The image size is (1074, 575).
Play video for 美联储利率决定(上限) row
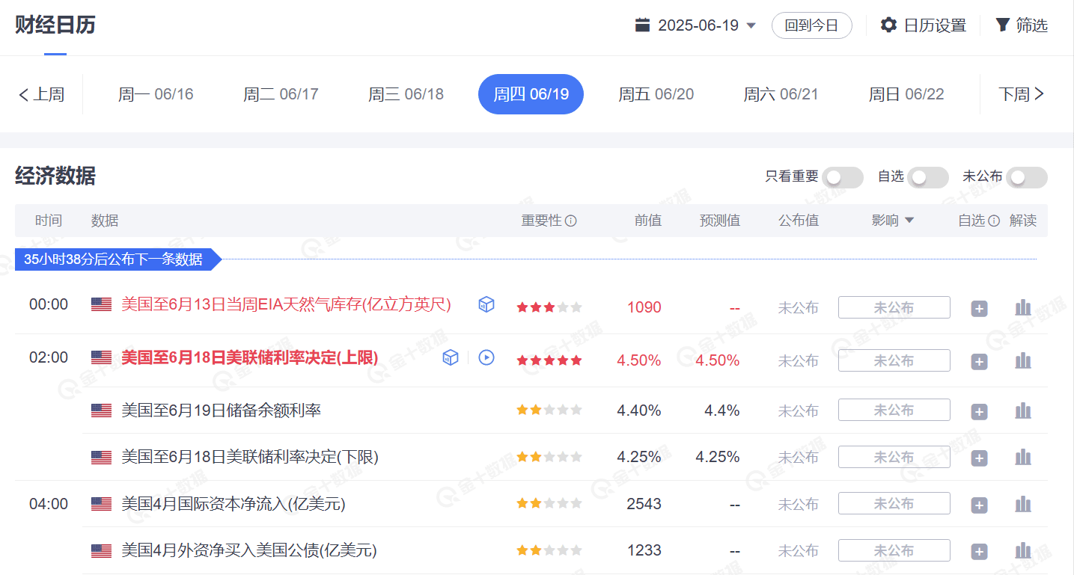click(486, 357)
